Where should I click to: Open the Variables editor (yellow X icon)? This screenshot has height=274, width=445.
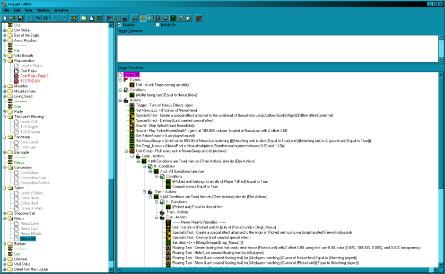tap(74, 18)
